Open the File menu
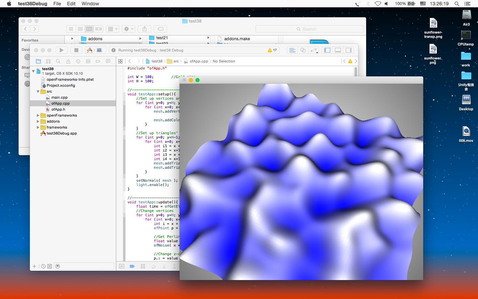Screen dimensions: 478x299 (57, 4)
